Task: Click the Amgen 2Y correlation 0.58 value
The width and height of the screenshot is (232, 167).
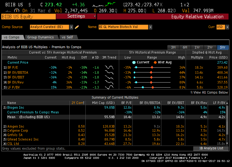Action: click(81, 126)
